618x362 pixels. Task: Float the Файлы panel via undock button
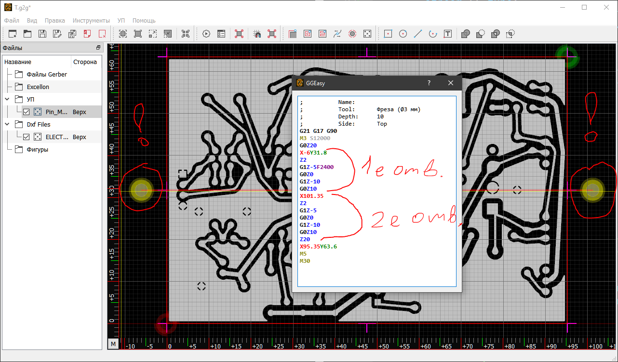pos(98,48)
